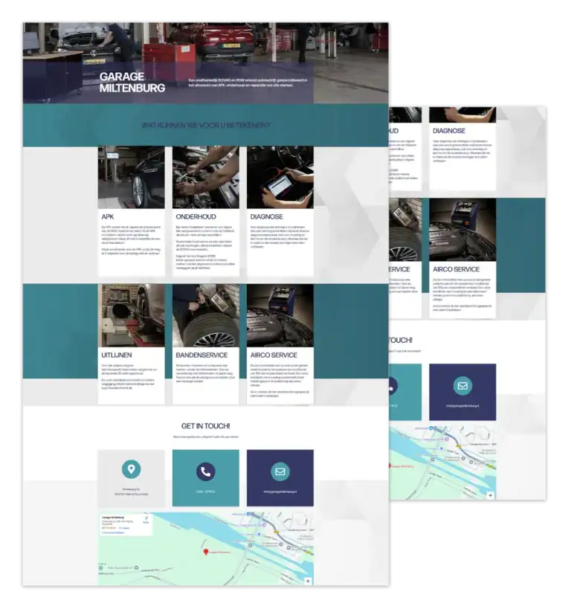The height and width of the screenshot is (606, 571).
Task: Click the Diagnose title on background page
Action: 449,132
